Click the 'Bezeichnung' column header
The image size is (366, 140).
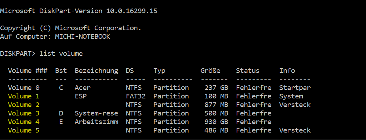97,71
